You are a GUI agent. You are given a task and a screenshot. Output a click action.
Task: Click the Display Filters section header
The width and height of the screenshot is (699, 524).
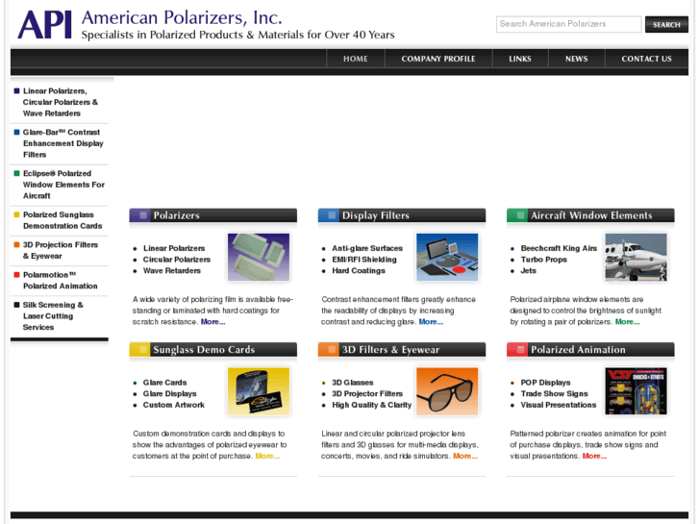tap(402, 215)
